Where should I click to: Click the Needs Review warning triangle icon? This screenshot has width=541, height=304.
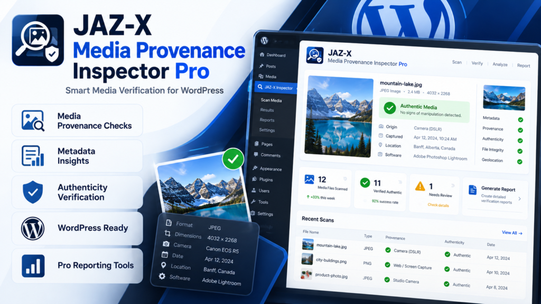(x=420, y=186)
